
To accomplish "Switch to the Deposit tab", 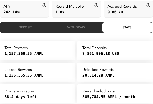I will (x=25, y=27).
